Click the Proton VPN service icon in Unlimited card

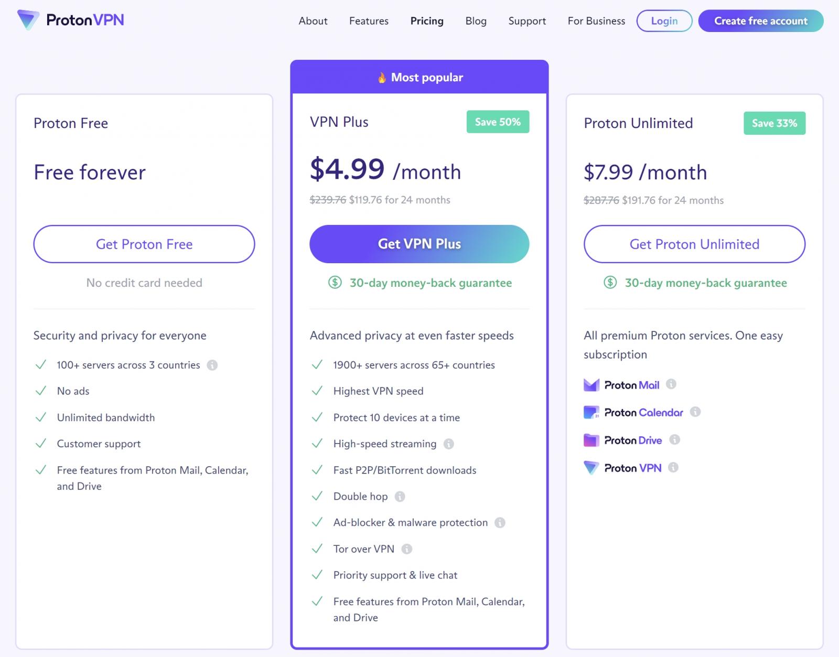(x=591, y=467)
